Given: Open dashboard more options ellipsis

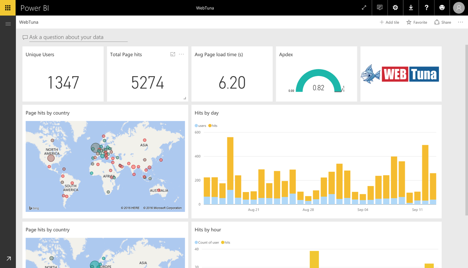Looking at the screenshot, I should pos(461,22).
